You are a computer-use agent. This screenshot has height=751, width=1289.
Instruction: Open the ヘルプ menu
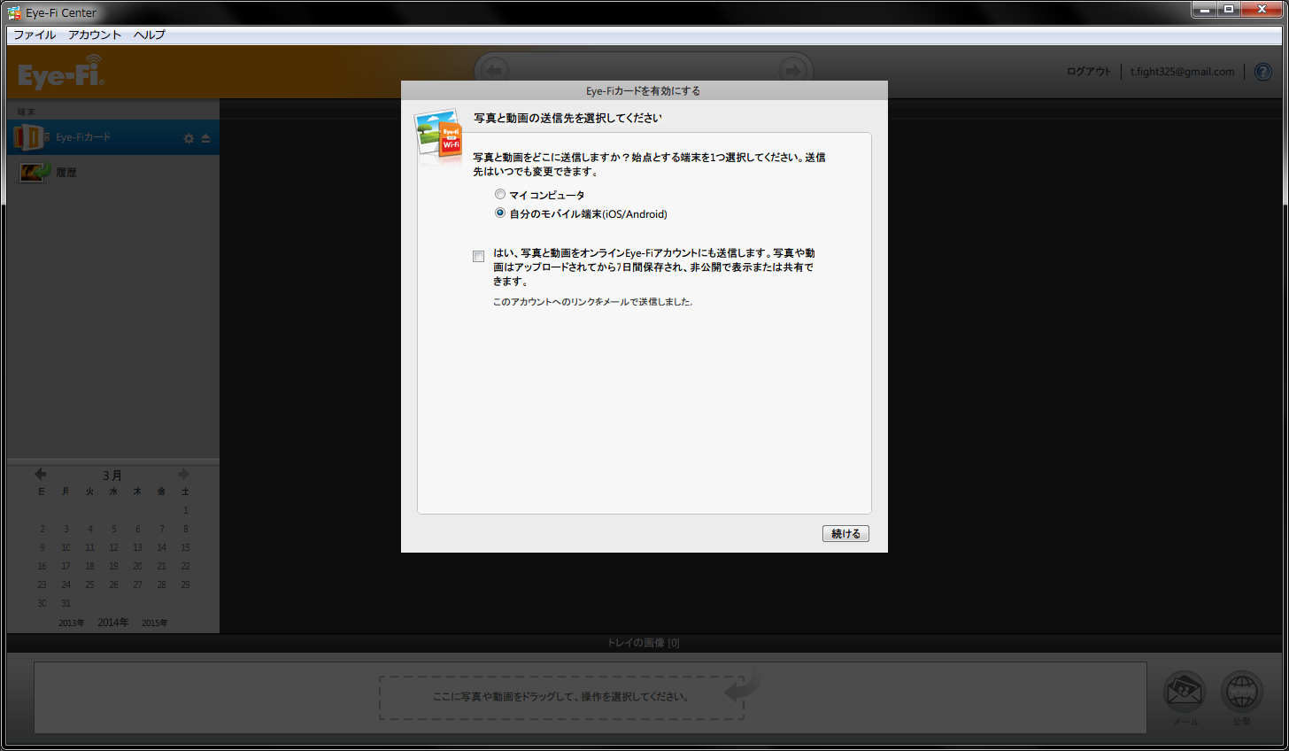click(149, 35)
